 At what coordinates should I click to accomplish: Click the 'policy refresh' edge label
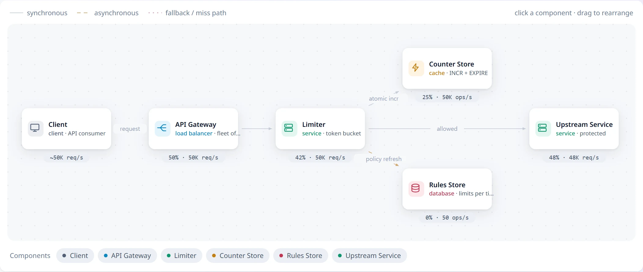[x=384, y=159]
